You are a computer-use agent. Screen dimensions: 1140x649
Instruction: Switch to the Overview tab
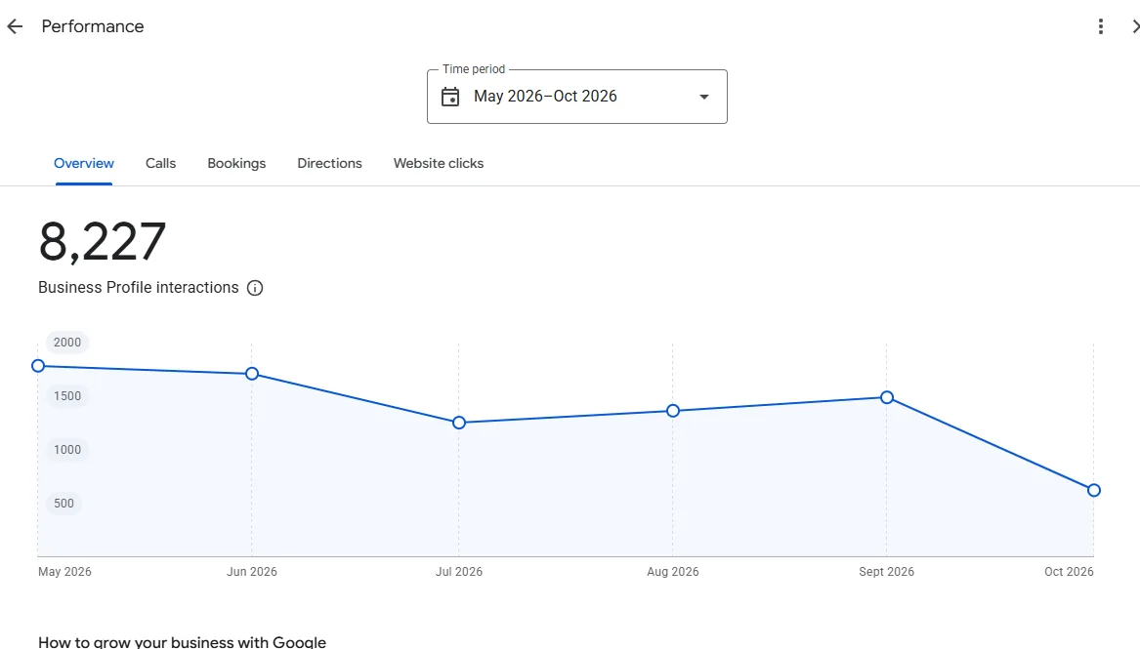pyautogui.click(x=84, y=164)
